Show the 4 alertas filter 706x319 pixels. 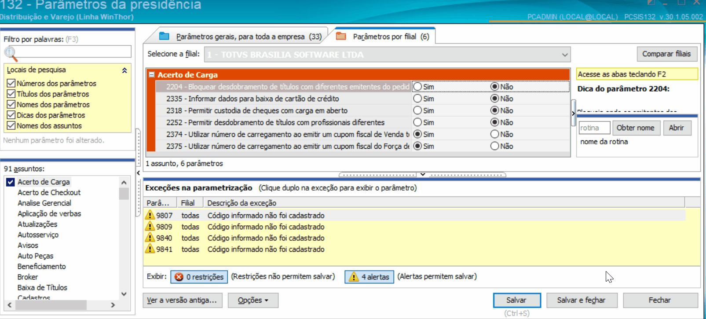[369, 277]
